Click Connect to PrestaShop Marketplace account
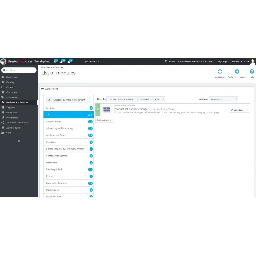Image resolution: width=256 pixels, height=256 pixels. tap(189, 62)
